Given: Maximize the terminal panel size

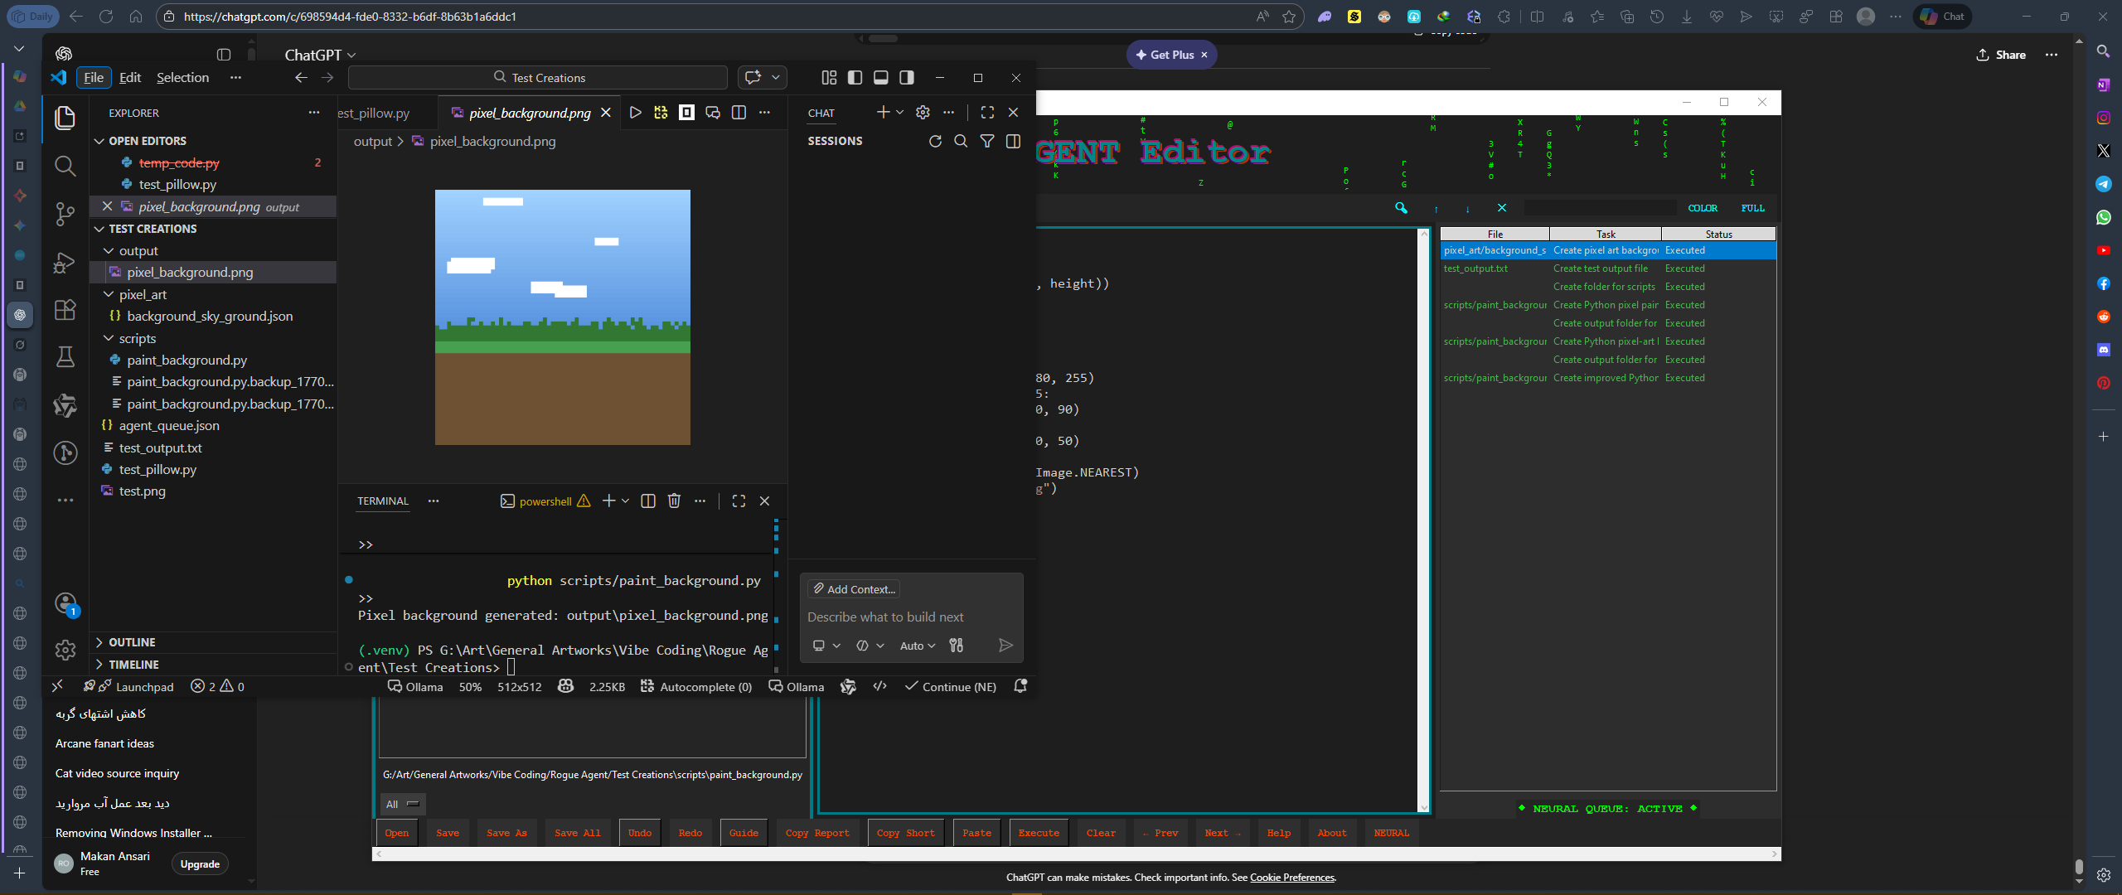Looking at the screenshot, I should click(x=739, y=501).
